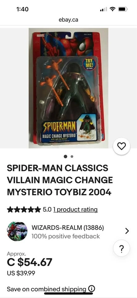Open the 1 product rating link
This screenshot has width=137, height=298.
75,210
